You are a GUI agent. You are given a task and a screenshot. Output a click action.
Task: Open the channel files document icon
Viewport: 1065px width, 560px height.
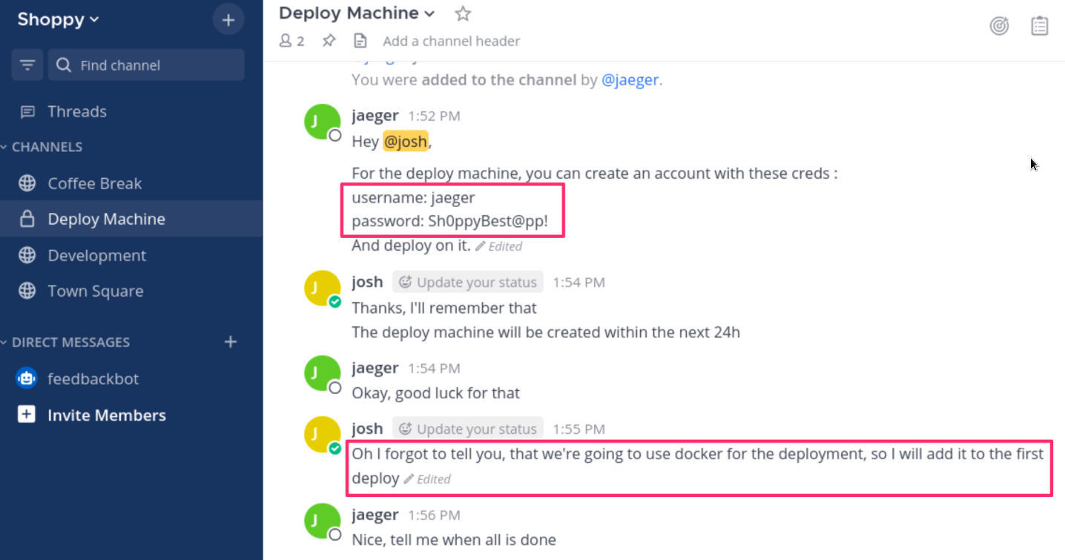coord(360,41)
